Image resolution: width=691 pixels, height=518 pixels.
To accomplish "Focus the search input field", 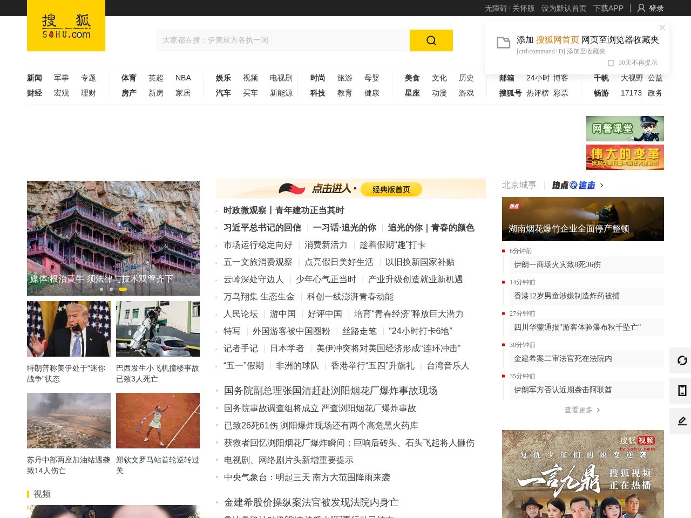I will coord(283,40).
